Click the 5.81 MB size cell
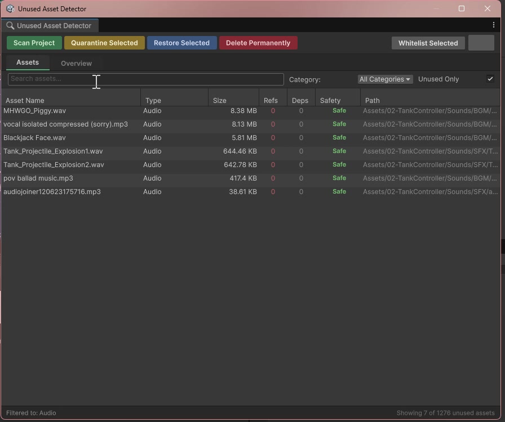This screenshot has height=422, width=505. pyautogui.click(x=244, y=138)
